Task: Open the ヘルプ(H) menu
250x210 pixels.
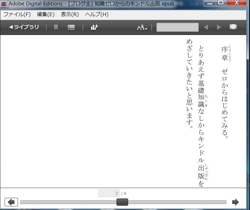Action: coord(97,14)
